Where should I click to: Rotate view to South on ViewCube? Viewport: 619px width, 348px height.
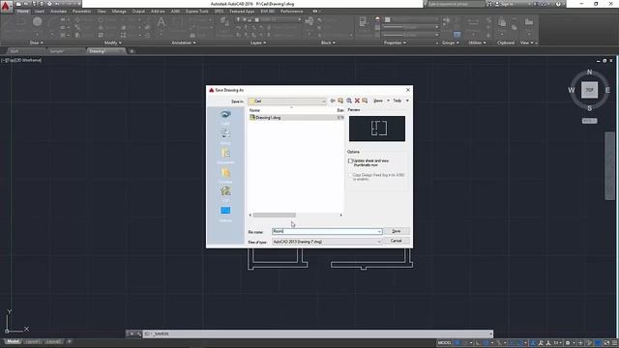point(589,108)
